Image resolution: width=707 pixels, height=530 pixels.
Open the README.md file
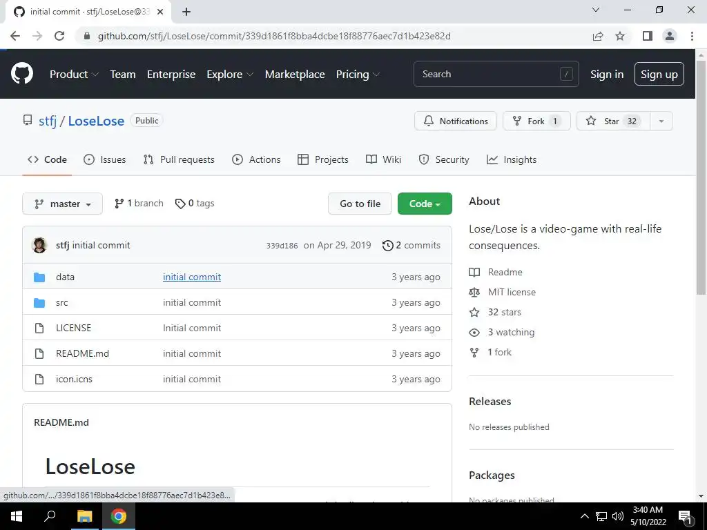(83, 353)
